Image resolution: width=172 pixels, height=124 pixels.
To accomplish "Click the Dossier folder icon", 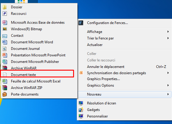I will [5, 7].
